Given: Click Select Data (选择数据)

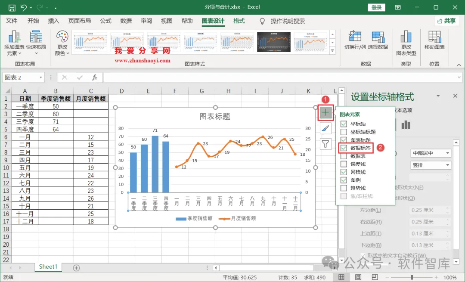Looking at the screenshot, I should point(378,40).
